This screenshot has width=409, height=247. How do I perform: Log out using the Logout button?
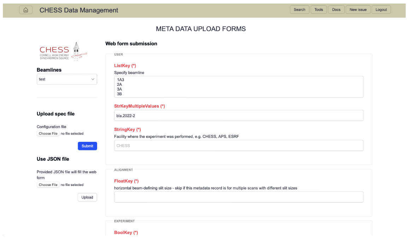pos(381,10)
